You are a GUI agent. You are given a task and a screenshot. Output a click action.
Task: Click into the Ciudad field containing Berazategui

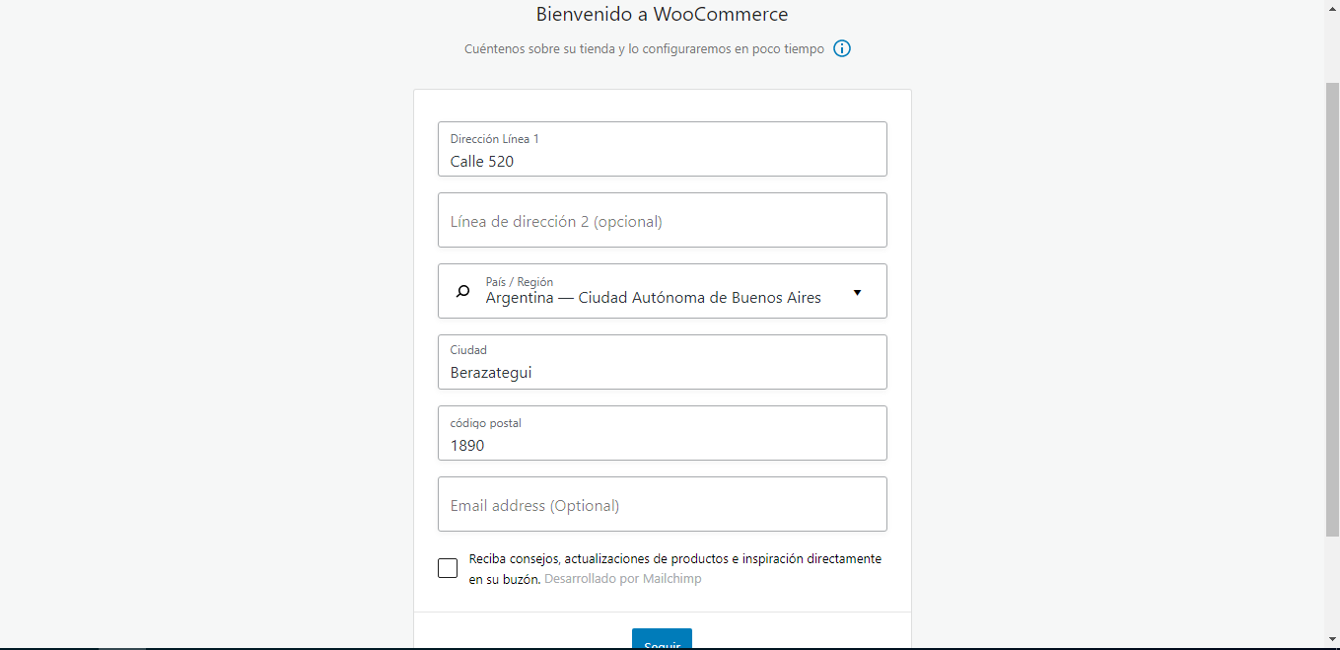(662, 372)
